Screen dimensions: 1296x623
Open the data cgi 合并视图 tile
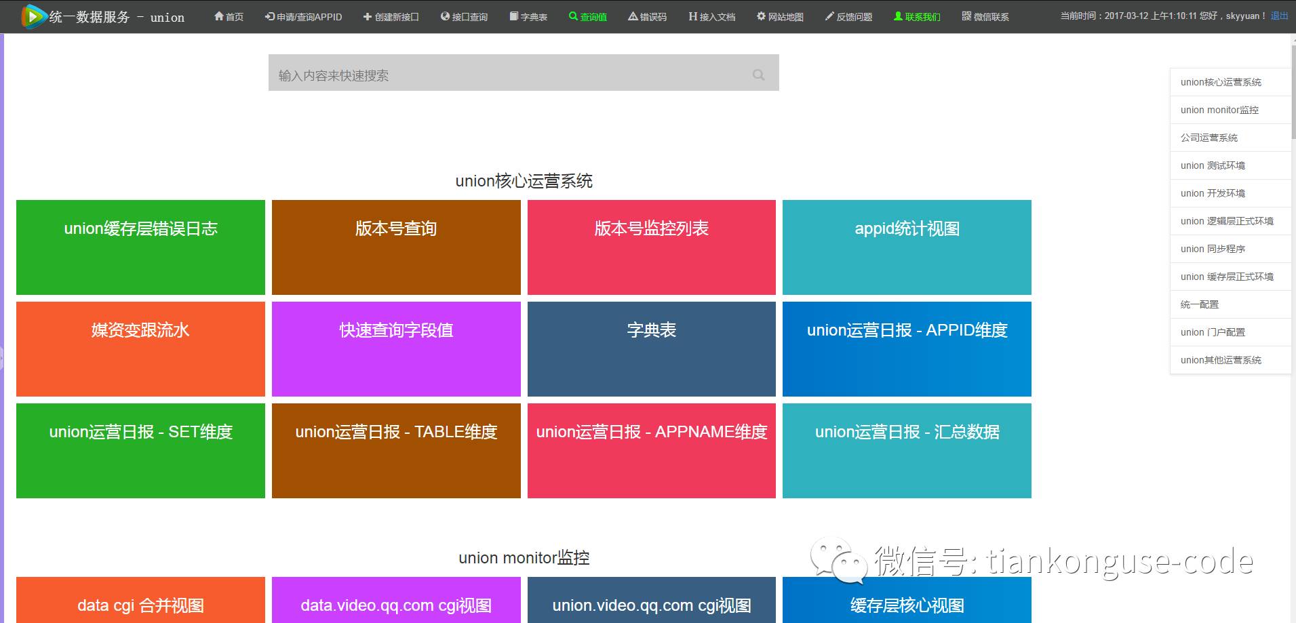click(140, 600)
